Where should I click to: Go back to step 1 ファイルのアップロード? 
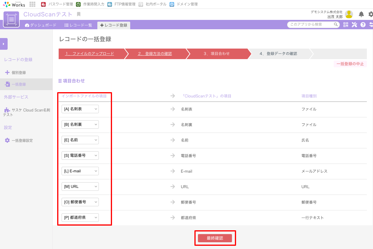click(89, 54)
